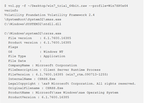Select the smss.exe path line
The width and height of the screenshot is (144, 103).
[x=33, y=20]
